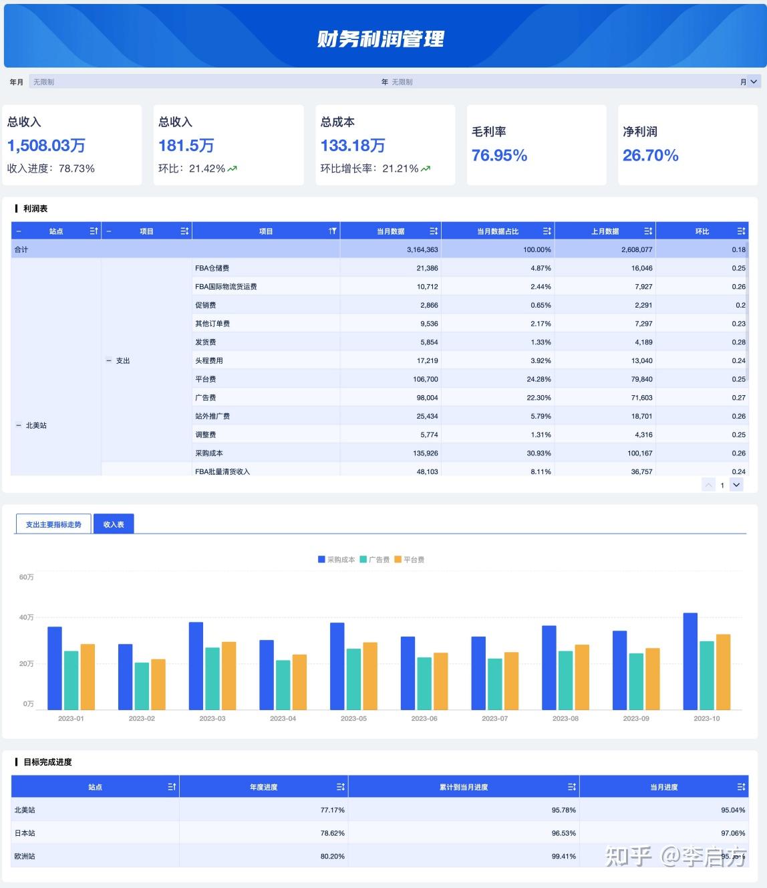Sort 累计到当月进度 column icon

click(x=572, y=787)
